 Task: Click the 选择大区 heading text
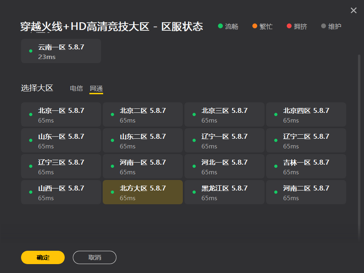pyautogui.click(x=37, y=88)
